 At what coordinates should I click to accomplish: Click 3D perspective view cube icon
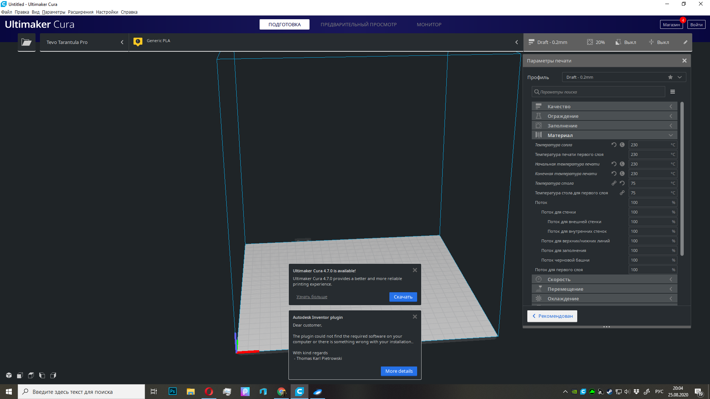pos(9,375)
